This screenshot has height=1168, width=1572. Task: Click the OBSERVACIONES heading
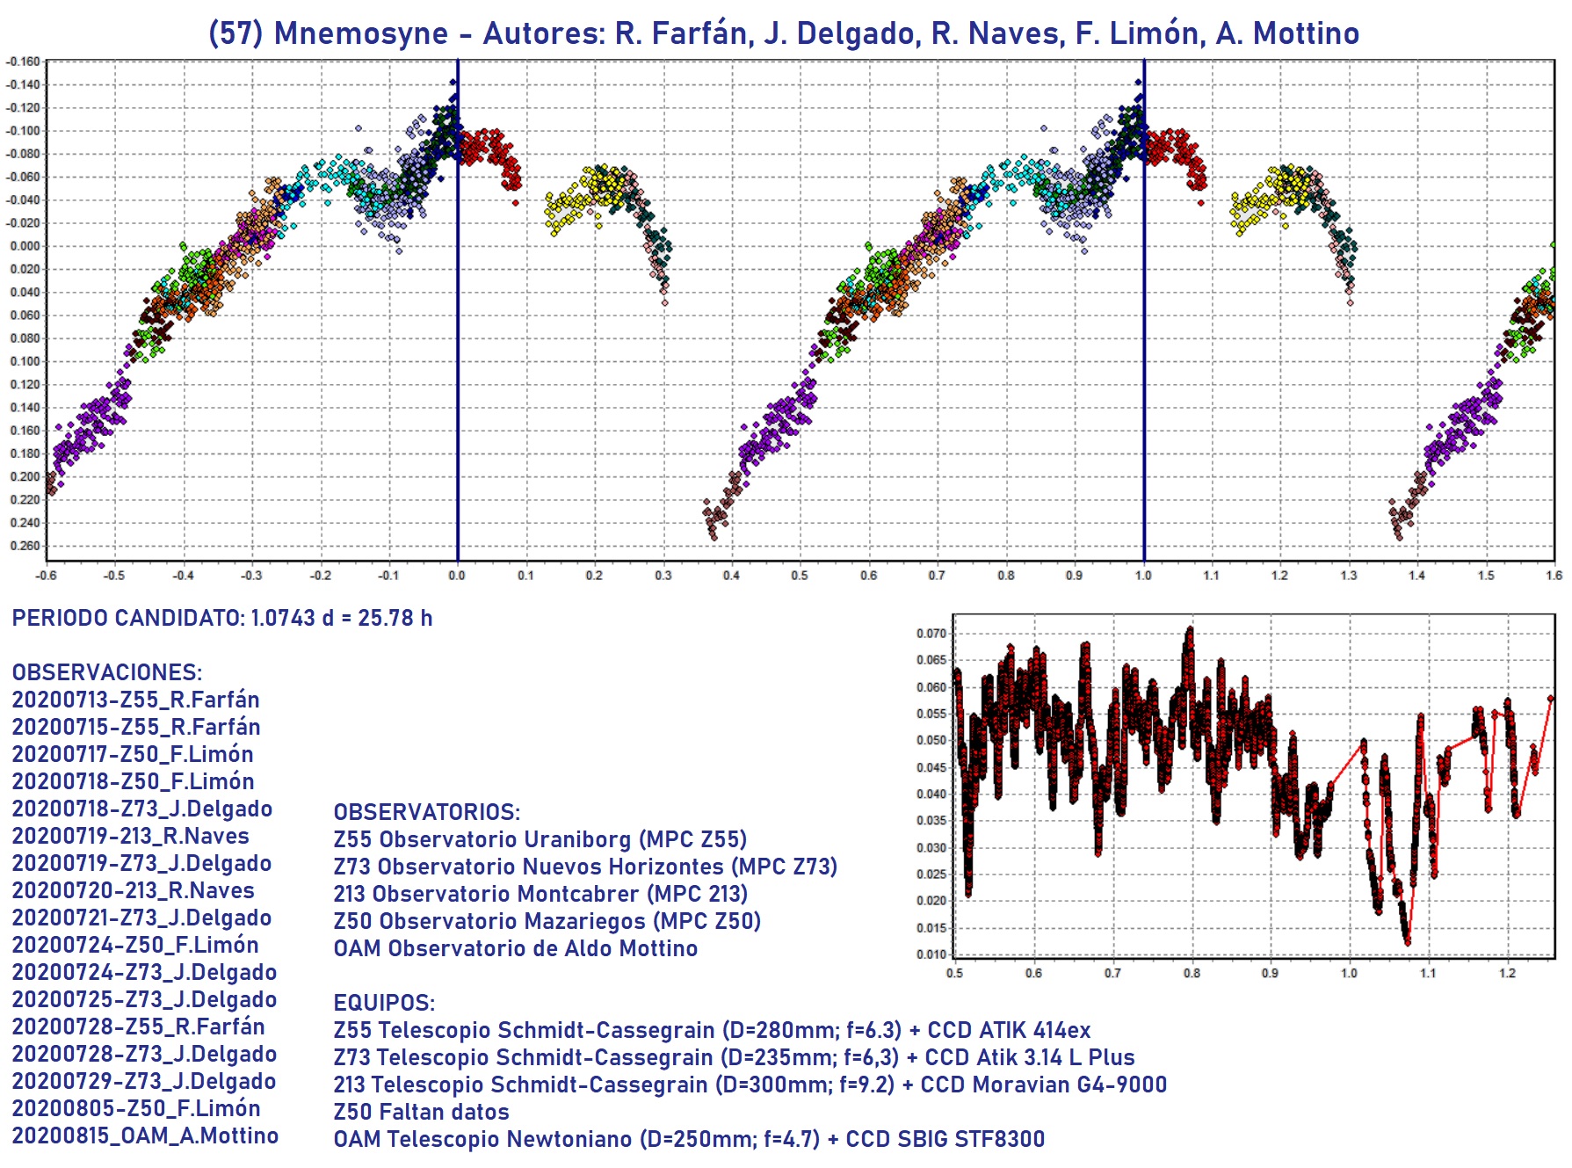pyautogui.click(x=106, y=672)
